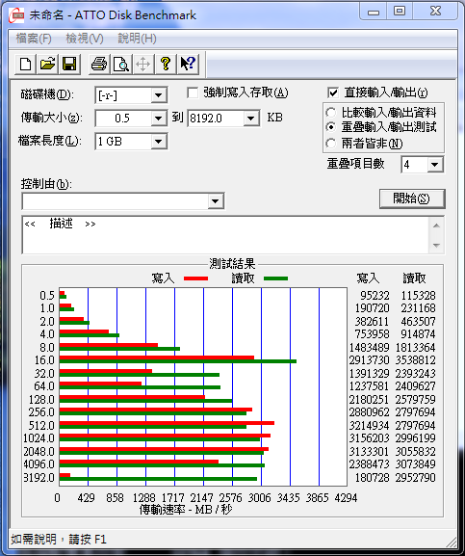Click the red 寫入 legend swatch
The height and width of the screenshot is (556, 465).
click(x=195, y=278)
